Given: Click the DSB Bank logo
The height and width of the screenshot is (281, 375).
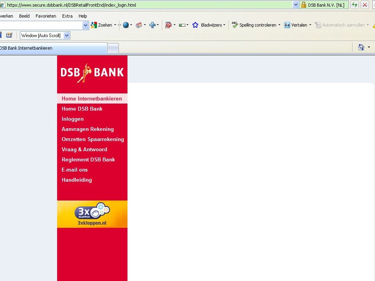Looking at the screenshot, I should (92, 73).
